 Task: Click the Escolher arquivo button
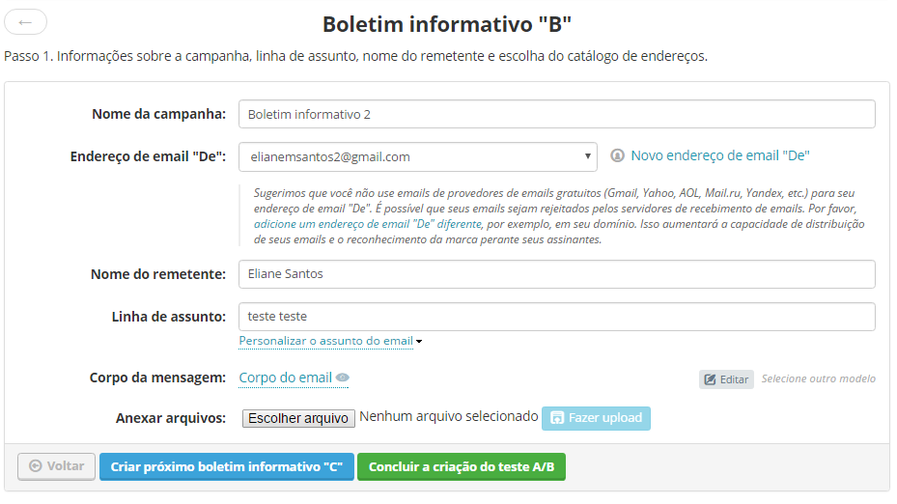pyautogui.click(x=298, y=418)
